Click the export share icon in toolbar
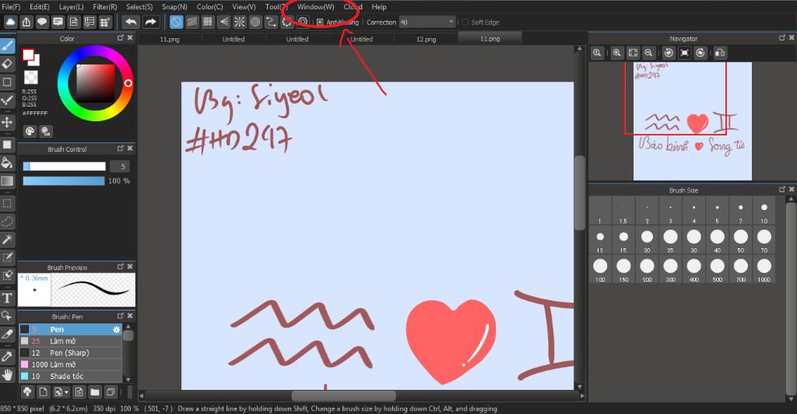797x414 pixels. [x=26, y=22]
